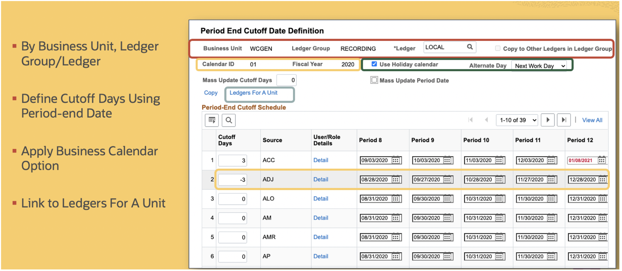Click the first page navigation arrow
622x271 pixels.
click(471, 120)
